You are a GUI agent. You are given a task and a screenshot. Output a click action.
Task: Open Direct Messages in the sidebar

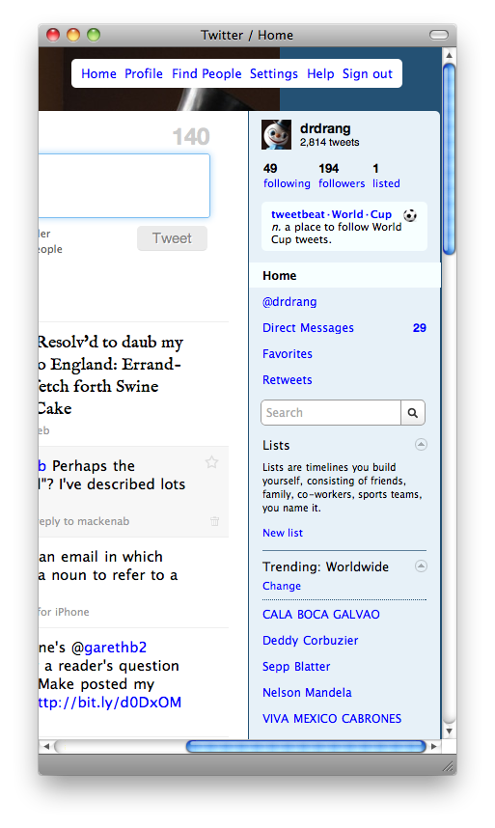(308, 328)
